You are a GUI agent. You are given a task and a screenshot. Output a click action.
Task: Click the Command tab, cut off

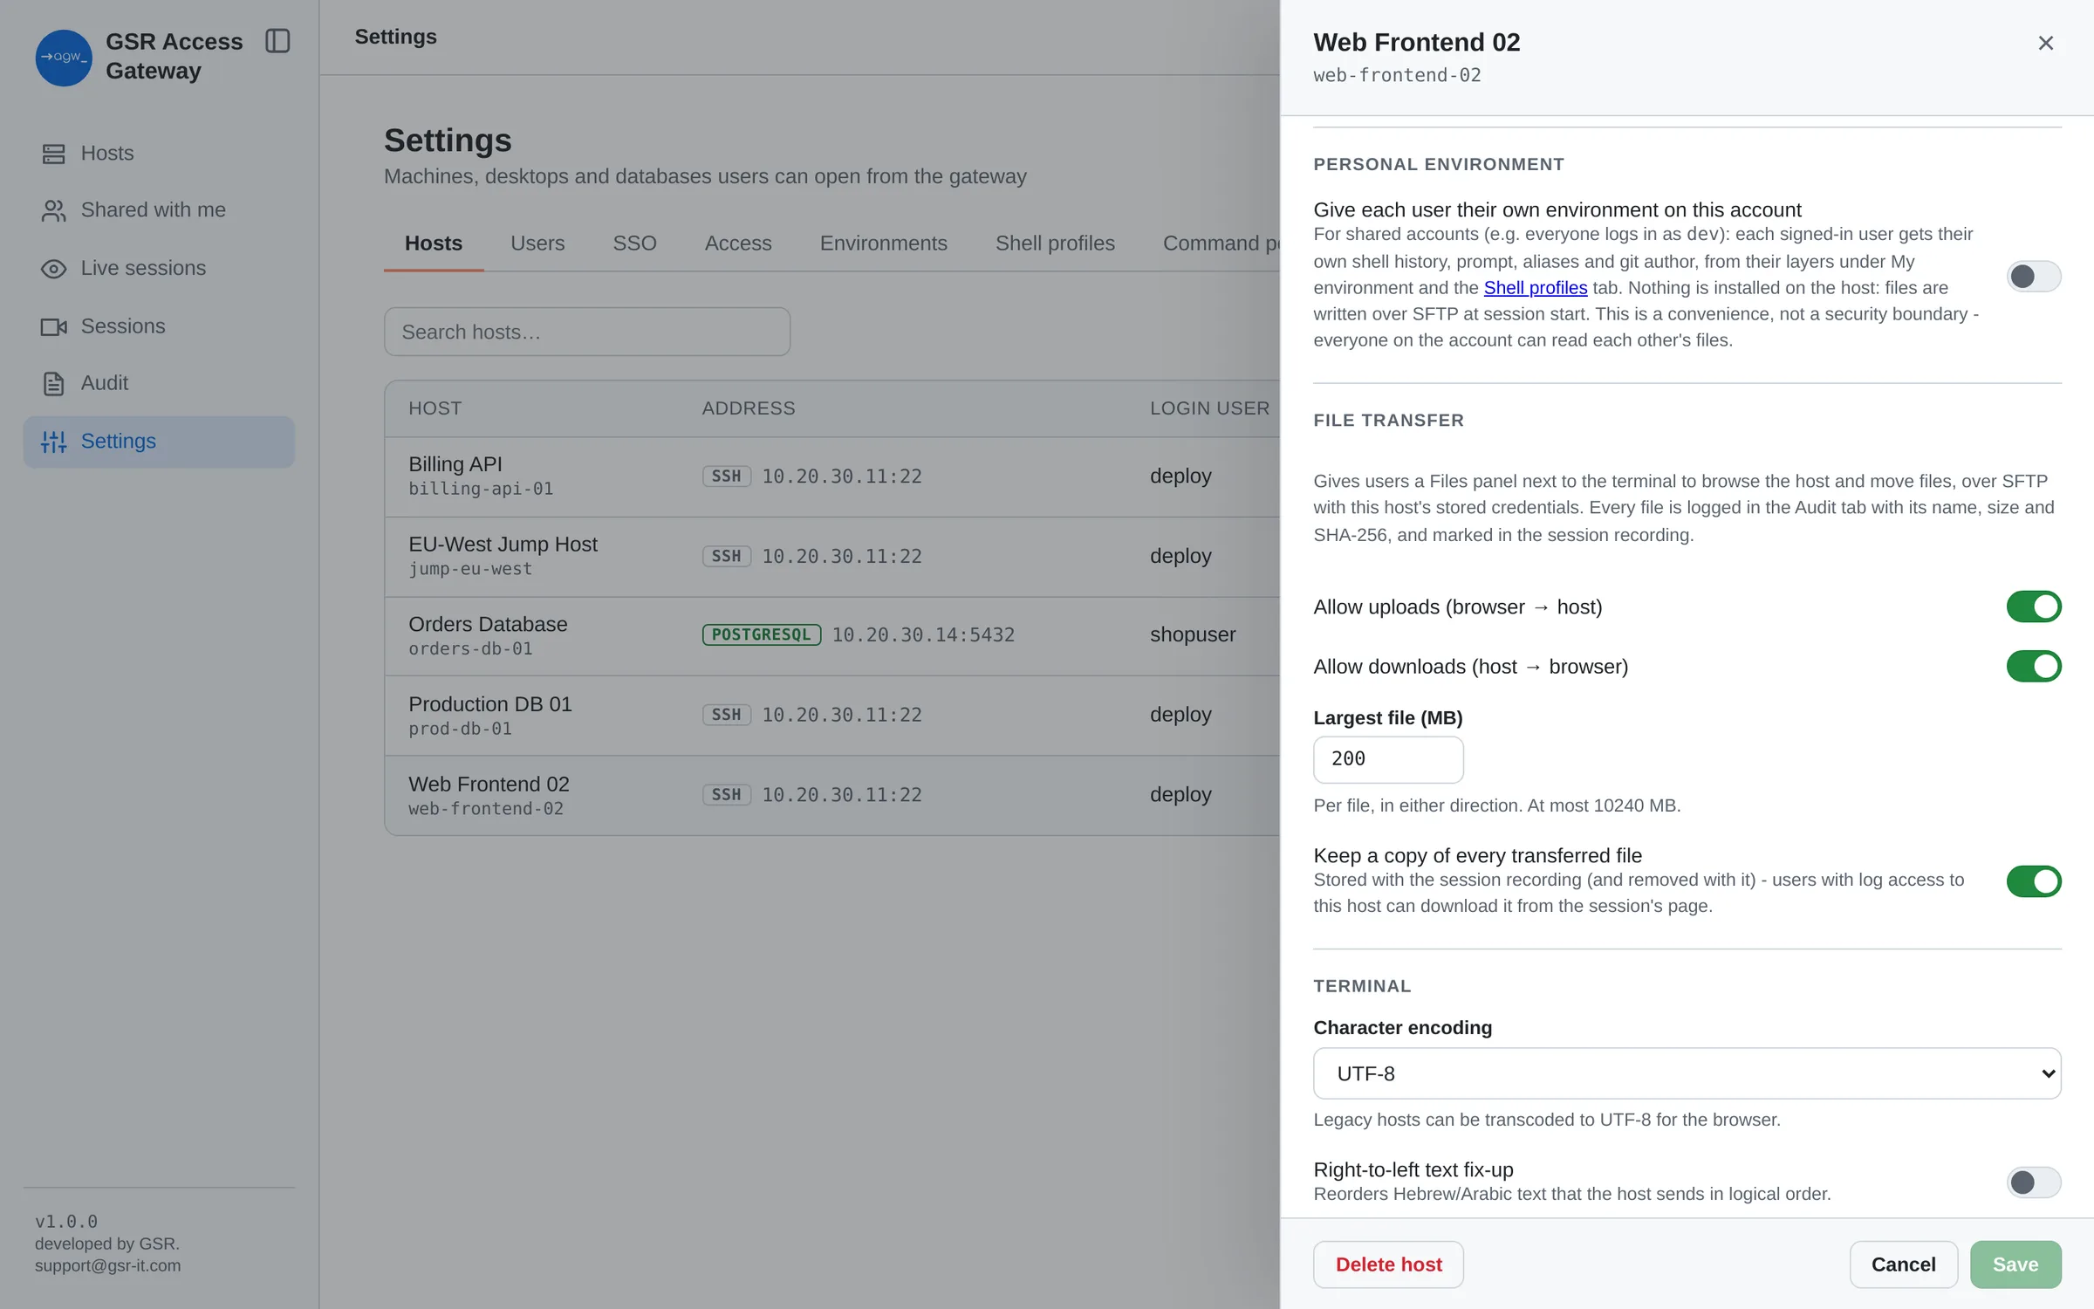[x=1221, y=243]
